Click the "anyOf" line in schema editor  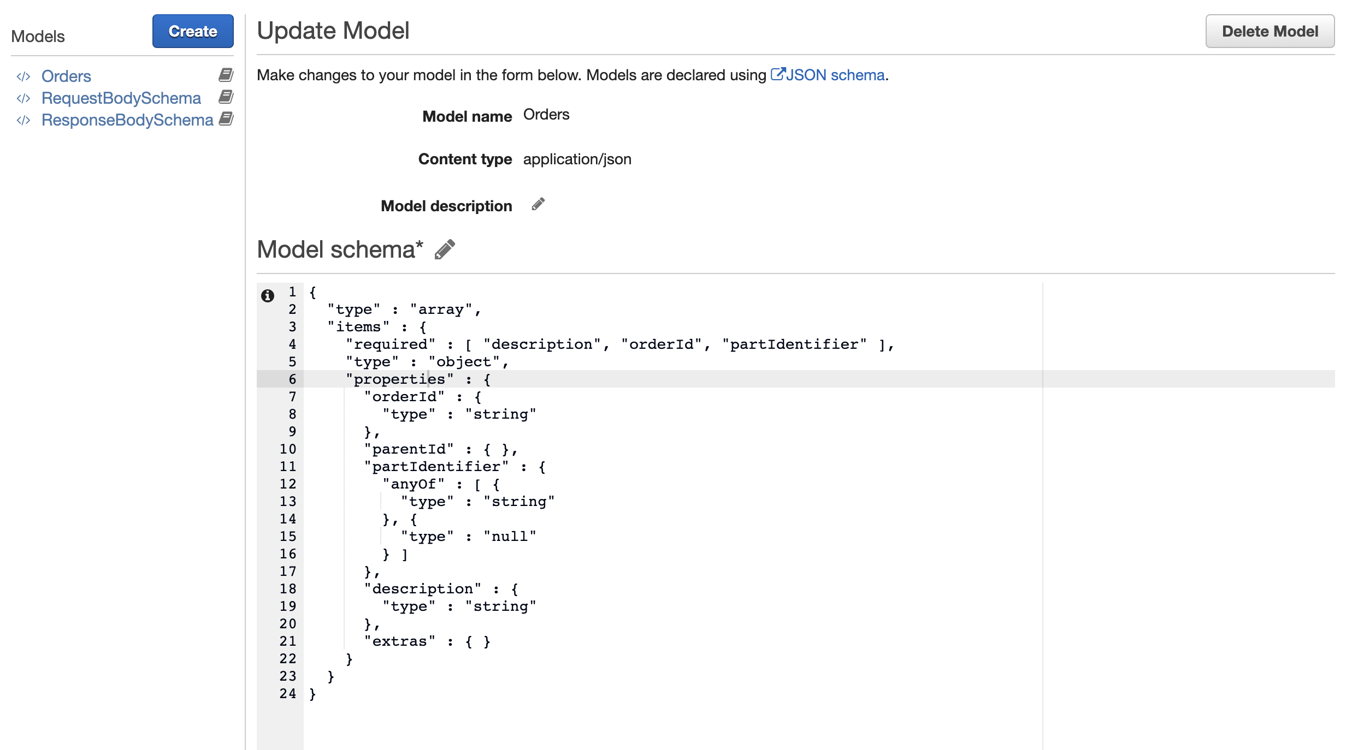point(414,484)
